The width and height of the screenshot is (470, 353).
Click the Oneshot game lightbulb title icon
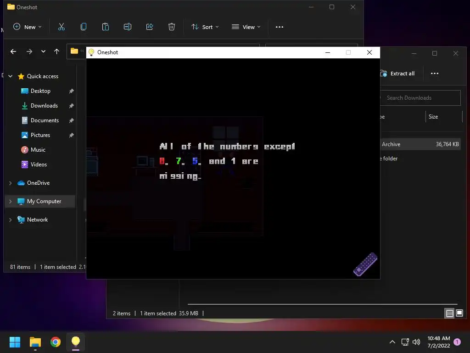91,52
